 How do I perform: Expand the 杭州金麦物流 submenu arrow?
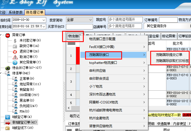pyautogui.click(x=144, y=118)
